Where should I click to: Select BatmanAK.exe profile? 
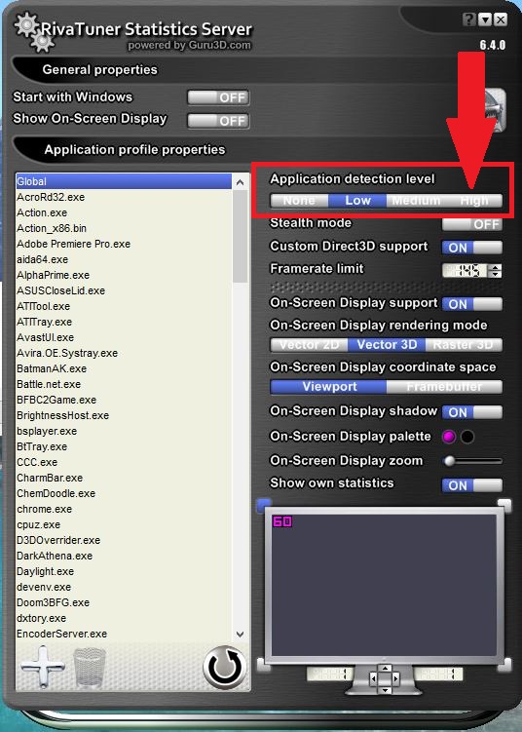(124, 368)
